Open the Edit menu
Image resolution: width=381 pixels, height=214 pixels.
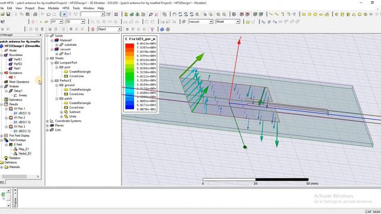(x=10, y=8)
